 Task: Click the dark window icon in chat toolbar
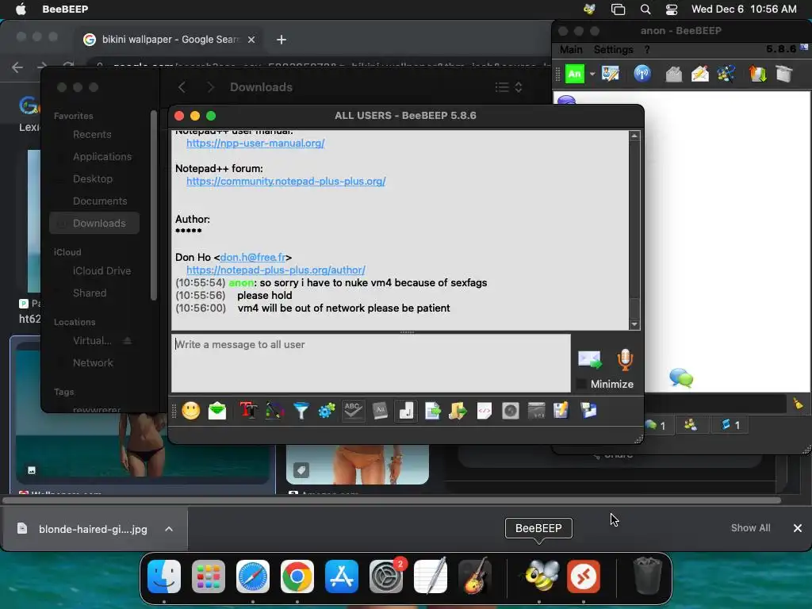click(536, 412)
